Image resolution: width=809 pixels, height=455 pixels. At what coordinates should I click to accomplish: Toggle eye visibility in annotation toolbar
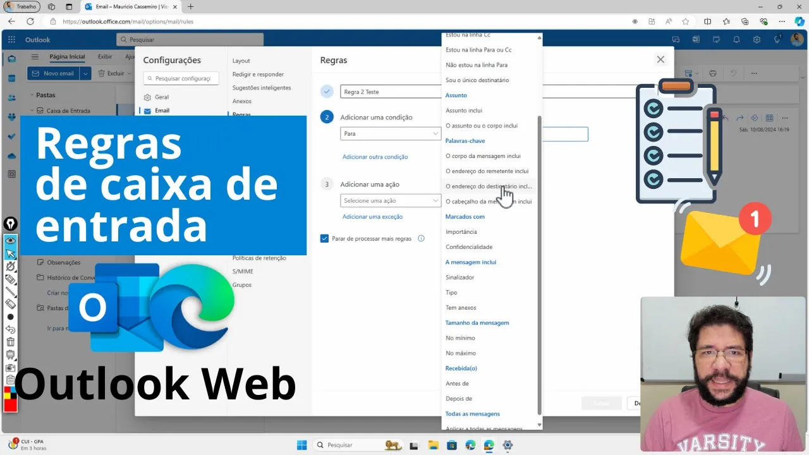(x=10, y=241)
